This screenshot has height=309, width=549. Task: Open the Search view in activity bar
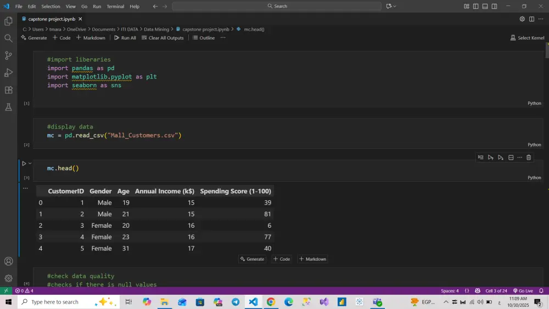click(8, 38)
